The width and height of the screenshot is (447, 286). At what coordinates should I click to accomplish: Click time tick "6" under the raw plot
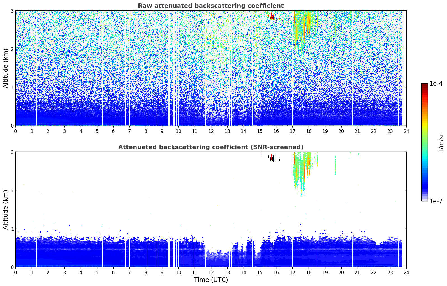coord(113,131)
